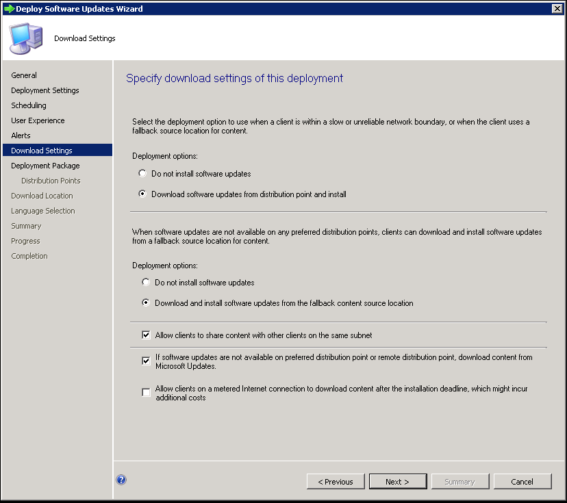Select Download Location step
Image resolution: width=567 pixels, height=503 pixels.
click(x=42, y=196)
